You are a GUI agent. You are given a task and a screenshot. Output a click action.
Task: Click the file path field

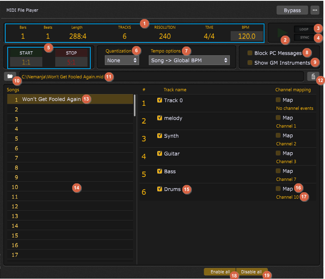(x=162, y=77)
